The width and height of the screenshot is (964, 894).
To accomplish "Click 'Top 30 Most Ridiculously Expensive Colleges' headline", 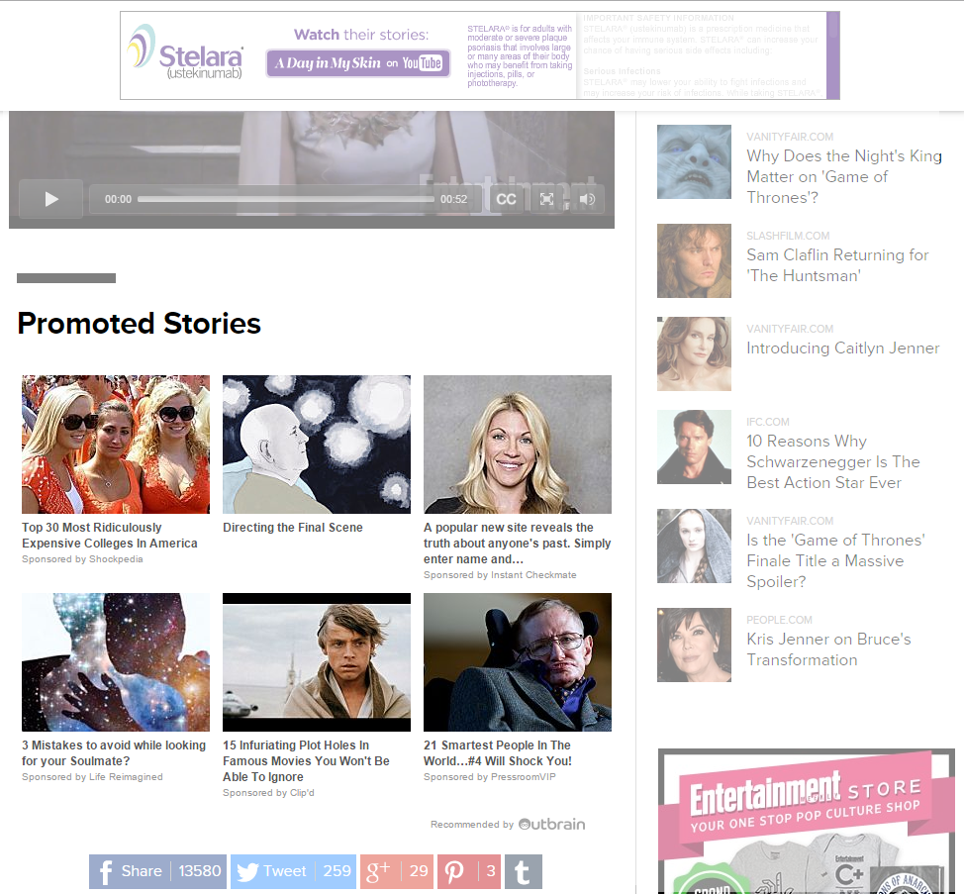I will tap(110, 536).
